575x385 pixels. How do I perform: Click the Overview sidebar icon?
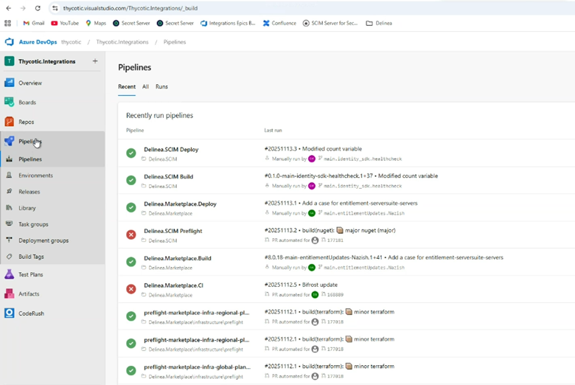10,83
